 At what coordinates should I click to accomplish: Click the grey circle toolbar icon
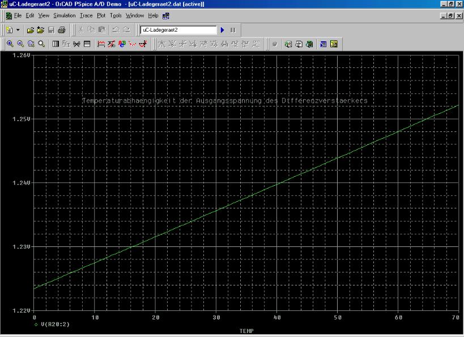(x=275, y=44)
